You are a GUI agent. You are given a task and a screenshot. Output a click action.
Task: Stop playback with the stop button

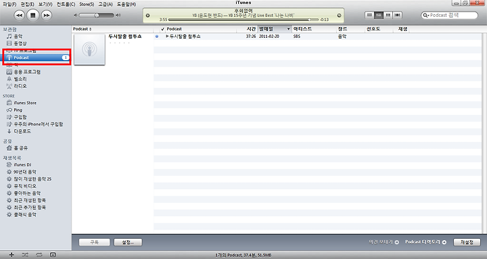[33, 15]
